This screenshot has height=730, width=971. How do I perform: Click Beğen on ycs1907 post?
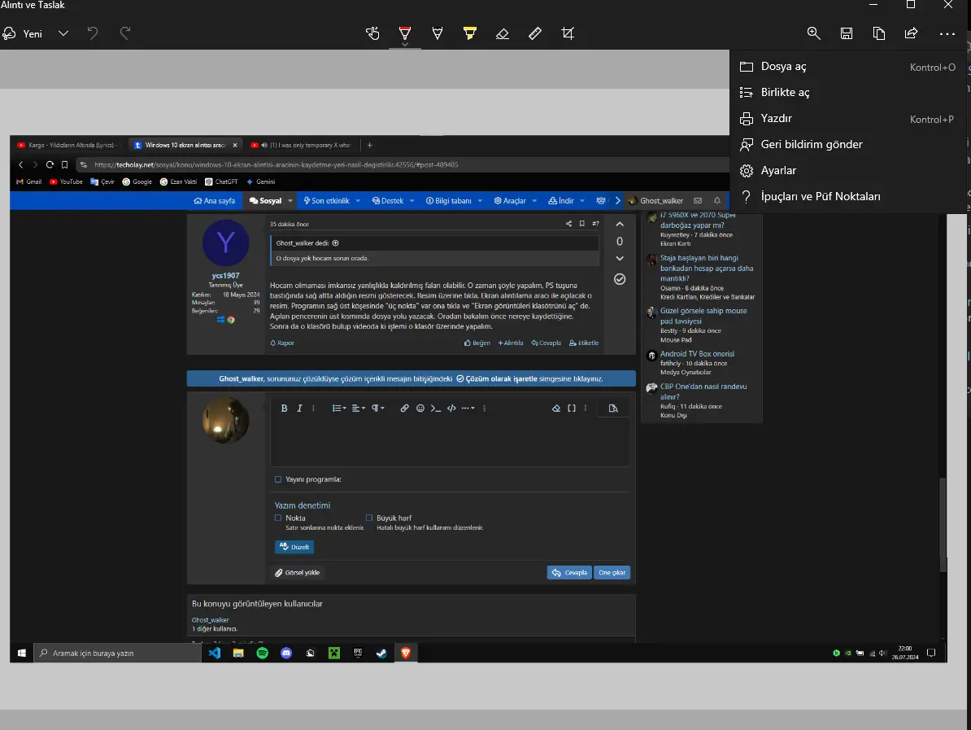pyautogui.click(x=477, y=343)
